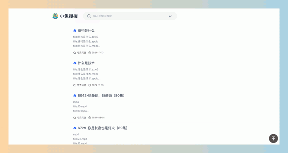Click the cloud drive icon beside 8042 result
Viewport: 288px width, 153px height.
(x=75, y=95)
